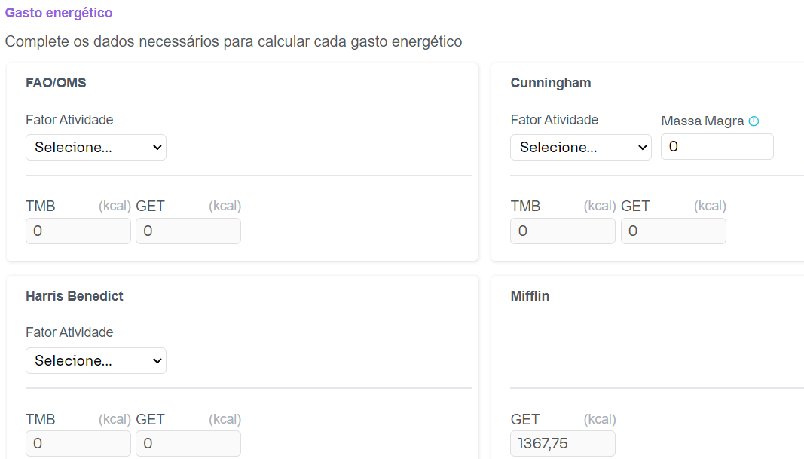This screenshot has width=804, height=459.
Task: Open Harris Benedict Fator Atividade dropdown
Action: [x=96, y=361]
